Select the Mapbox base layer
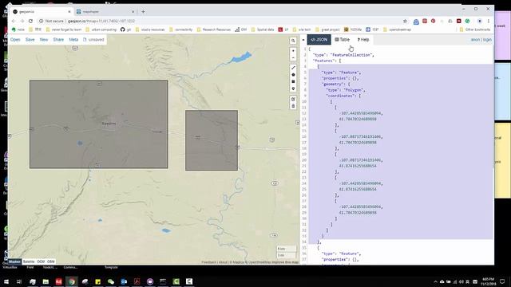 14,261
